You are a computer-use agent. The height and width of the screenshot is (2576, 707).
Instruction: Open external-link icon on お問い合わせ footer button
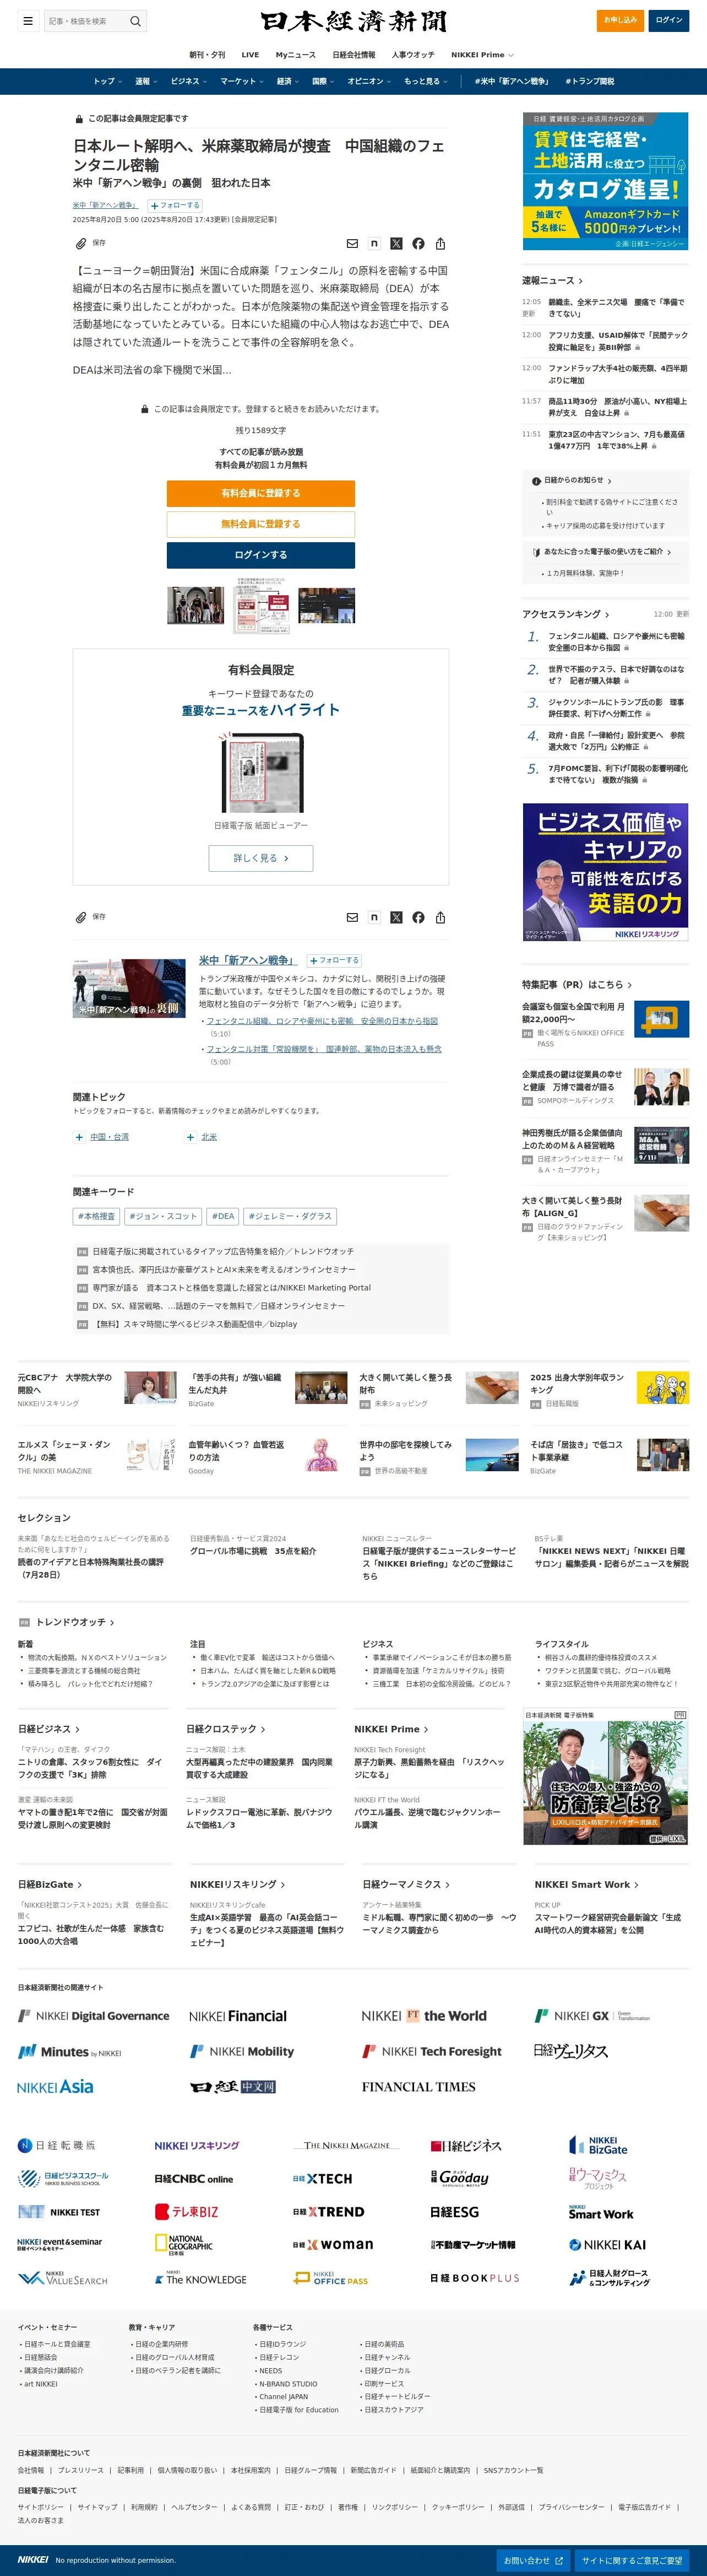click(x=559, y=2561)
